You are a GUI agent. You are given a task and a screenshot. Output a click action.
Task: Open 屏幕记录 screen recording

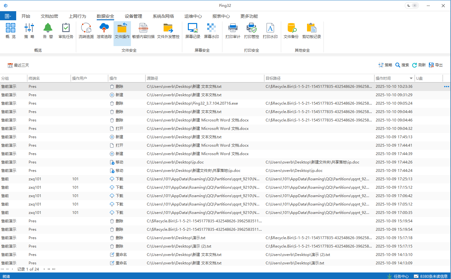click(193, 31)
